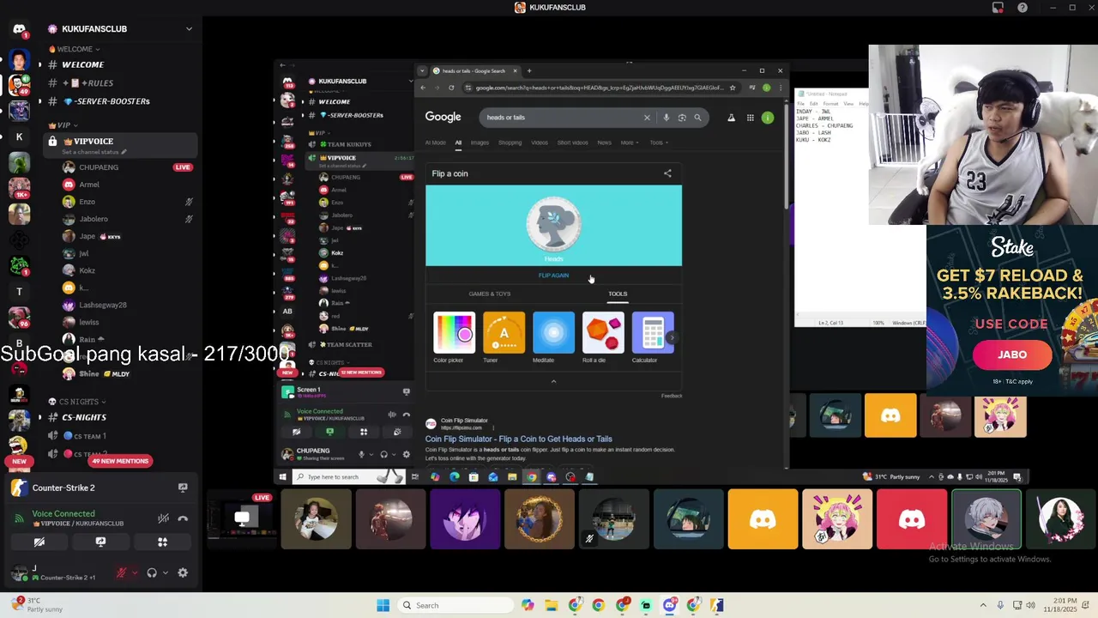
Task: Open the More dropdown in Google search tabs
Action: (x=630, y=142)
